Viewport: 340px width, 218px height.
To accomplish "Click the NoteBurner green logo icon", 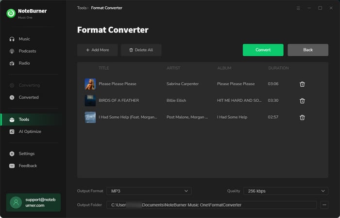I will click(11, 13).
